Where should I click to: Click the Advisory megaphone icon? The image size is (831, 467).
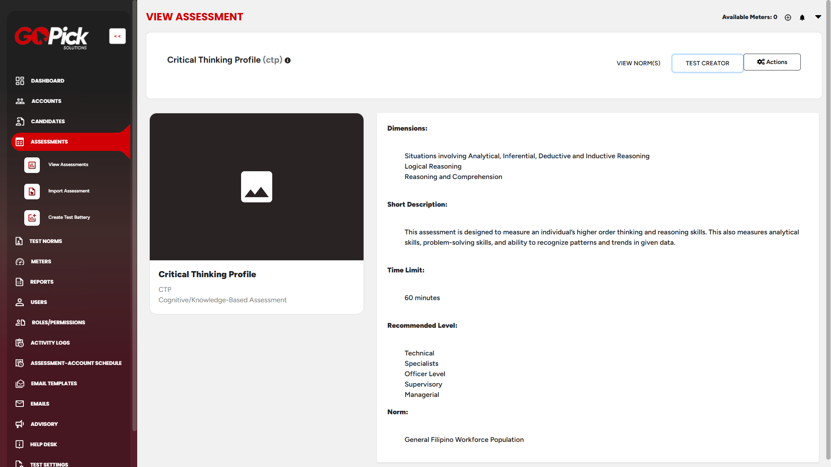pos(20,424)
